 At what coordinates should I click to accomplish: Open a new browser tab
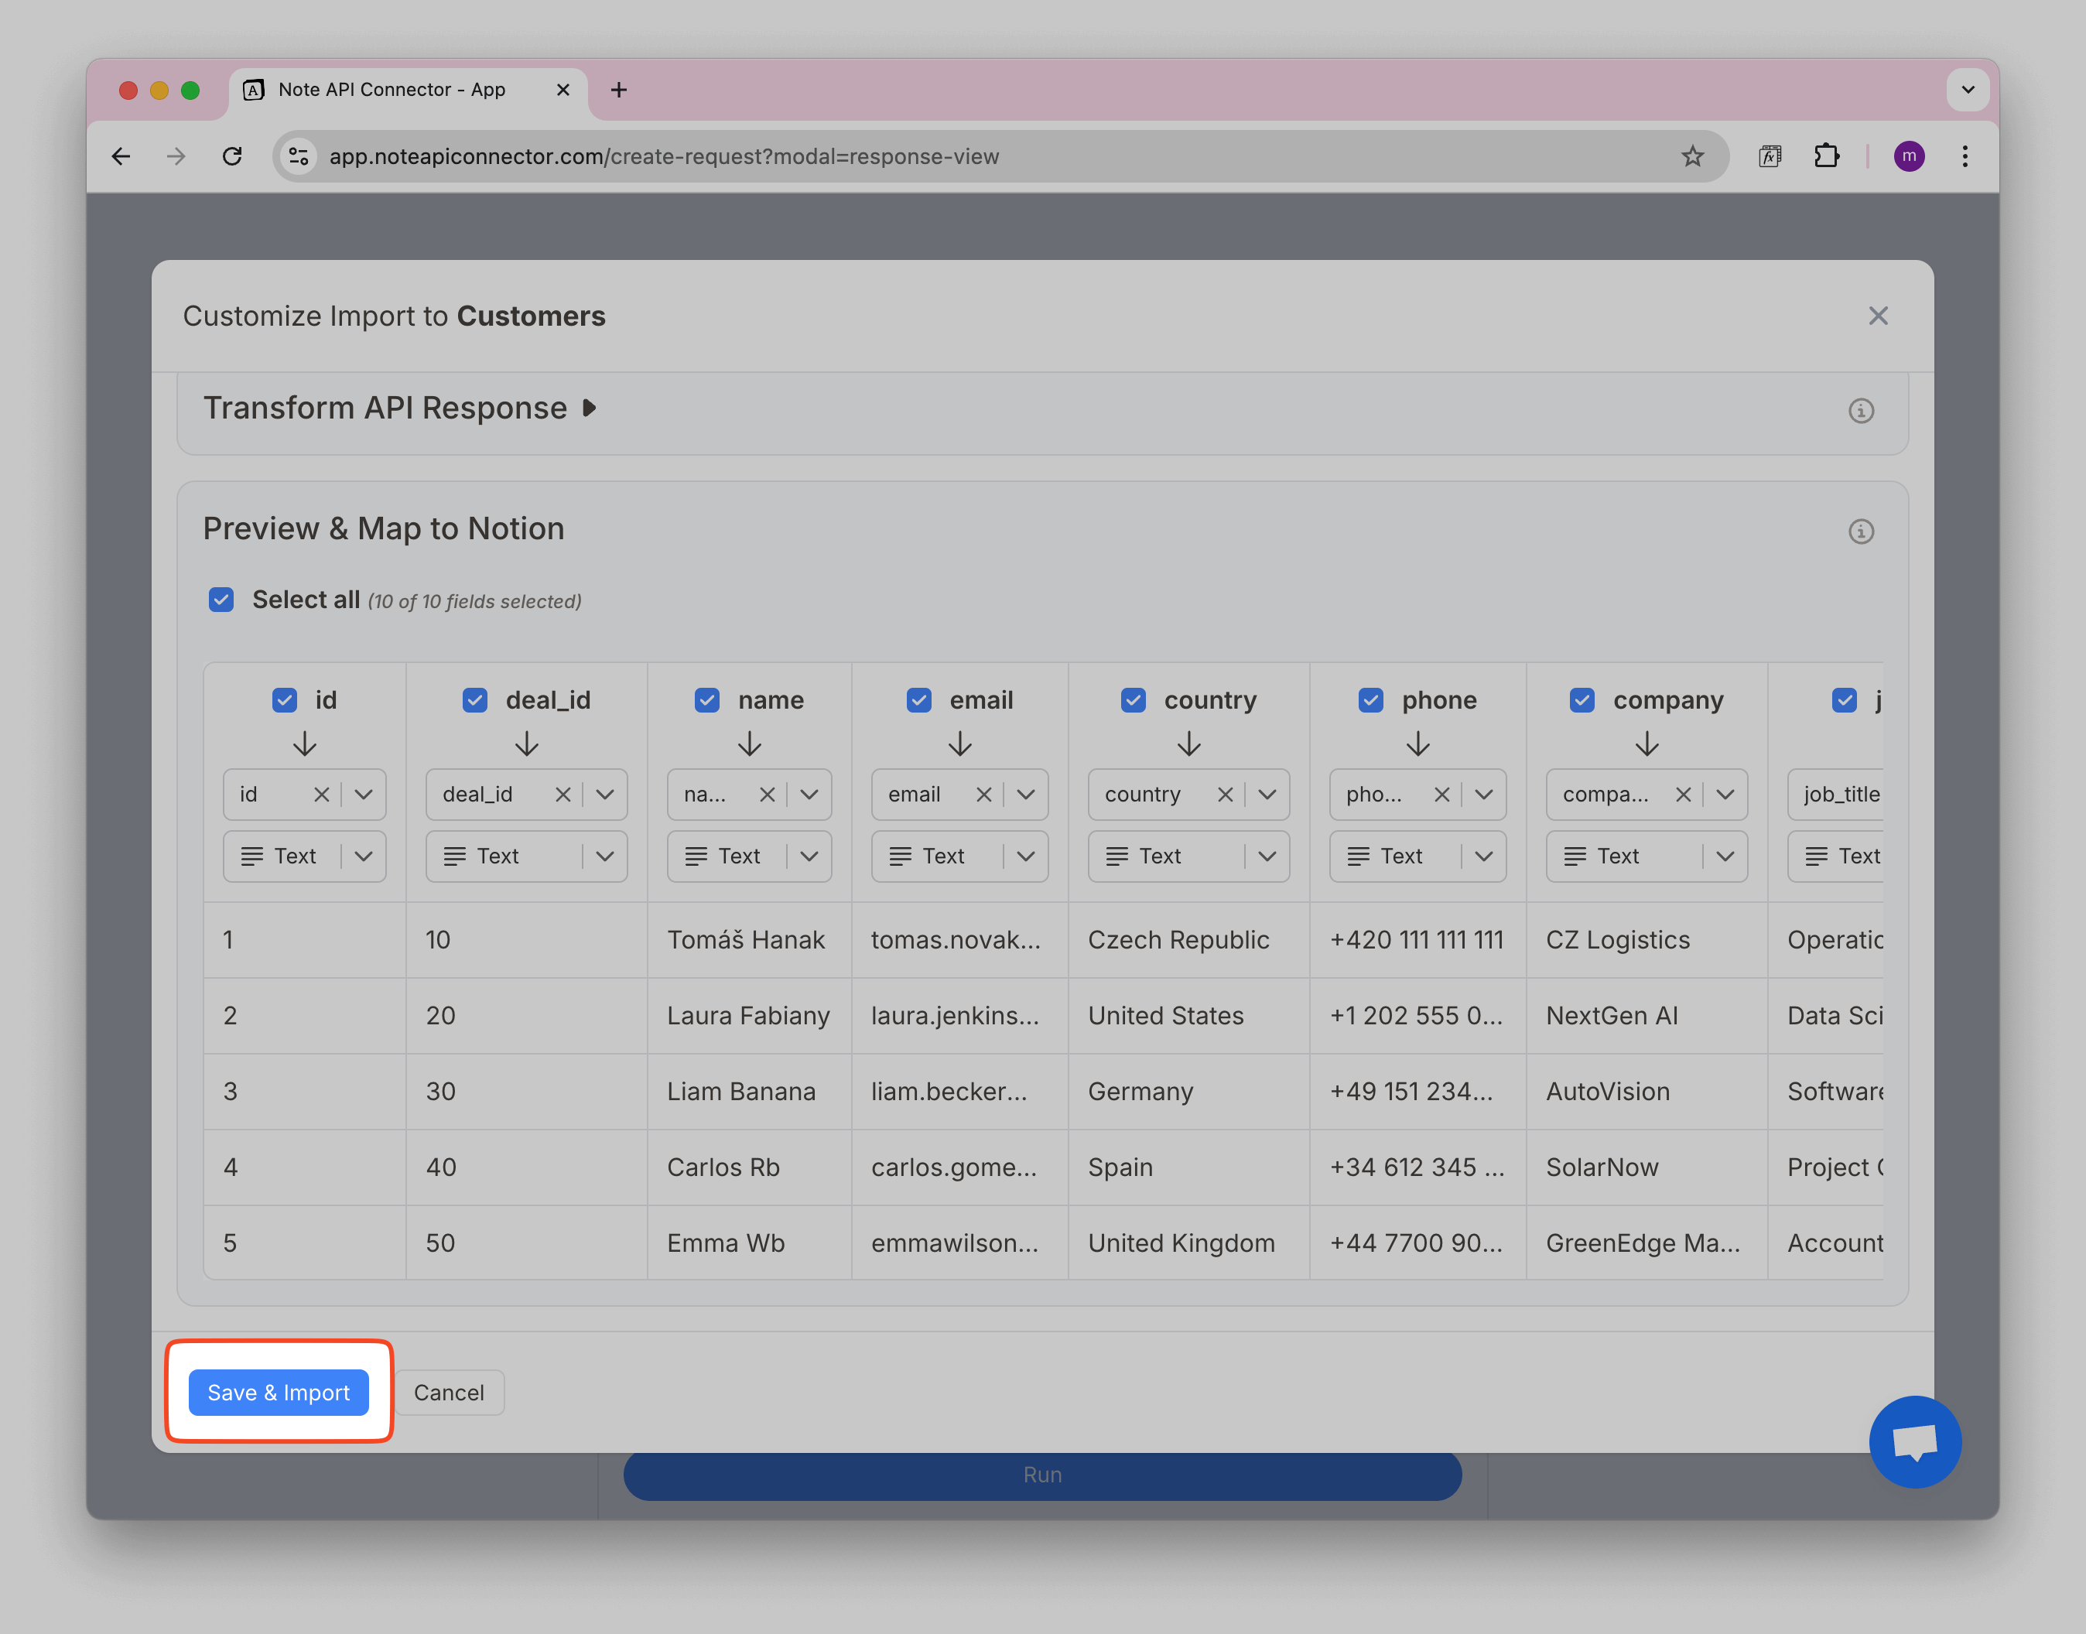tap(619, 90)
